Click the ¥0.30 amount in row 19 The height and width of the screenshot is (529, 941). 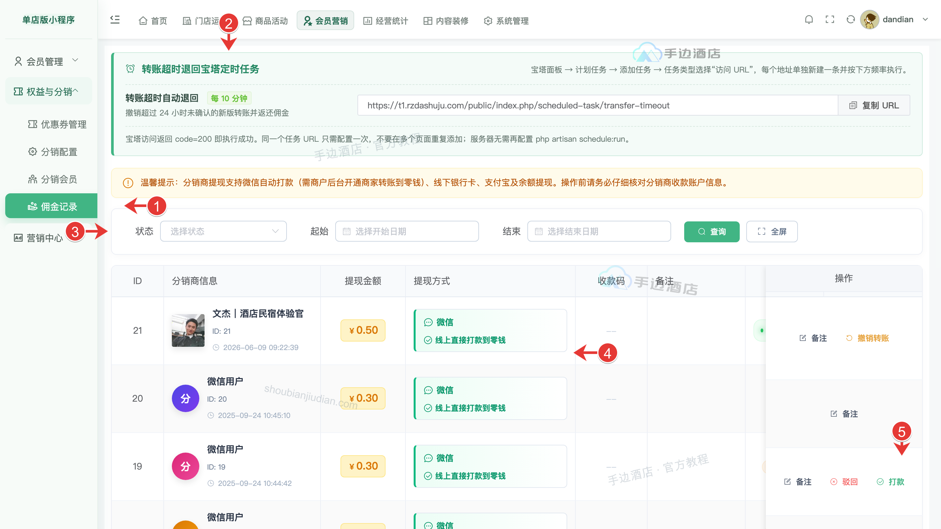point(363,466)
